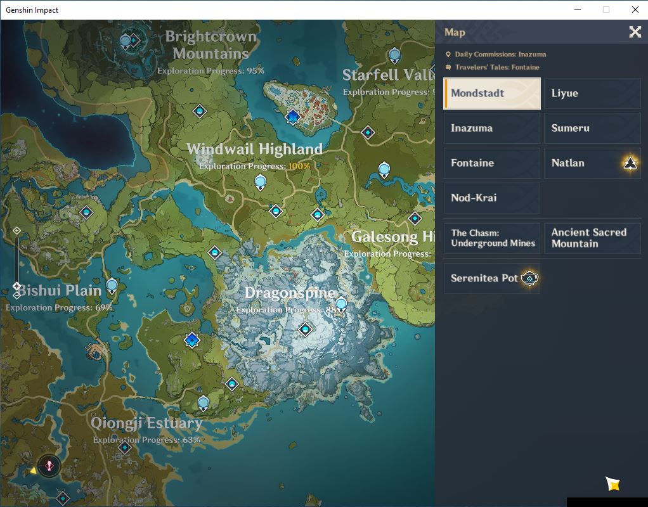This screenshot has width=648, height=507.
Task: Click the Serenitea Pot teapot icon
Action: pyautogui.click(x=529, y=278)
